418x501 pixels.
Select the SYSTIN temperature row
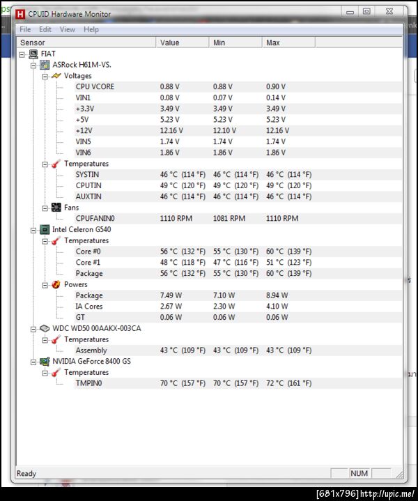point(238,174)
